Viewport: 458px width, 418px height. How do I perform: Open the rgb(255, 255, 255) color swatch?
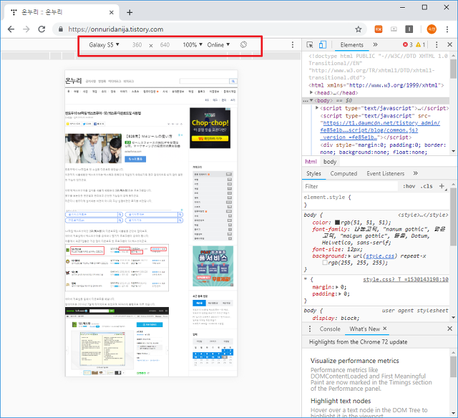pos(325,263)
